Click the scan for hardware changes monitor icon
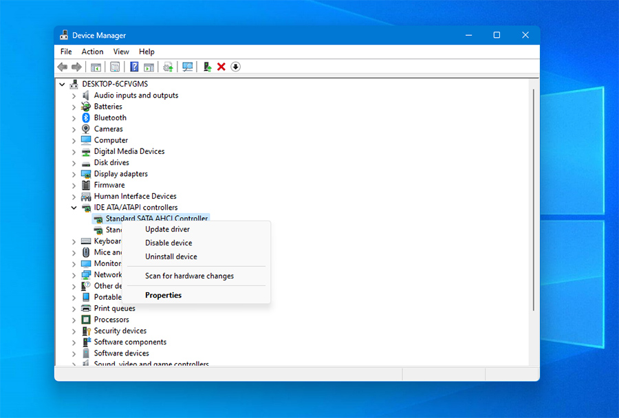This screenshot has width=619, height=418. coord(187,67)
